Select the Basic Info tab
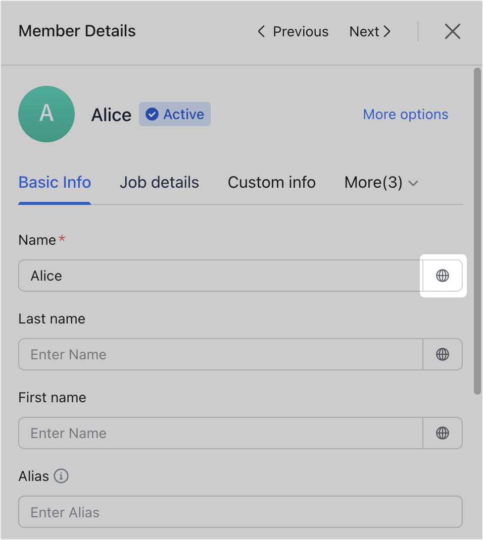The width and height of the screenshot is (483, 540). point(54,182)
